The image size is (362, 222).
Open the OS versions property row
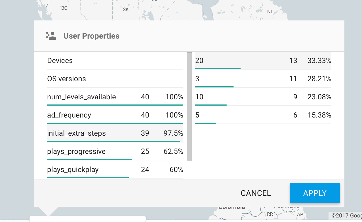point(66,79)
